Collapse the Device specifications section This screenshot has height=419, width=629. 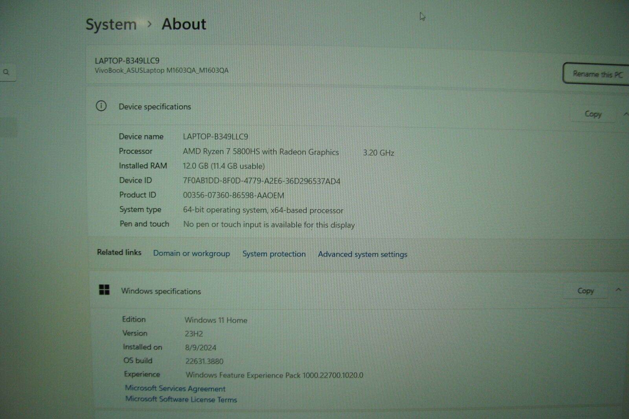pyautogui.click(x=625, y=114)
